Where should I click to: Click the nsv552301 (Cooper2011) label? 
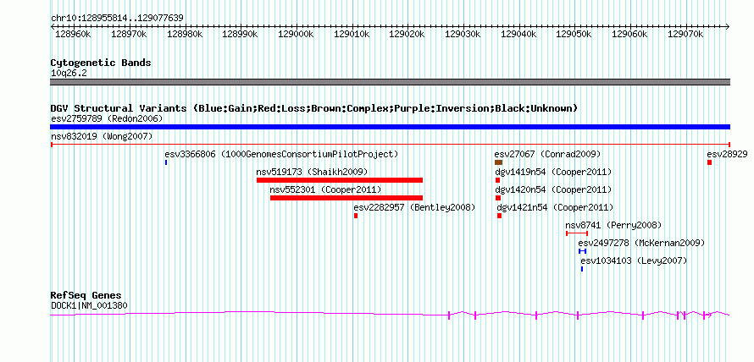[325, 189]
